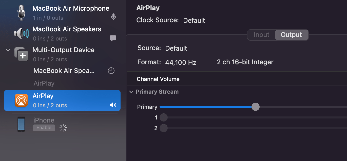Image resolution: width=347 pixels, height=161 pixels.
Task: Collapse the Multi-Output Device tree
Action: (x=8, y=50)
